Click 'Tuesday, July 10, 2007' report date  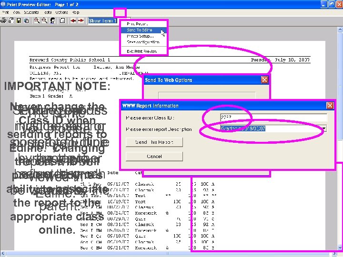pyautogui.click(x=280, y=59)
